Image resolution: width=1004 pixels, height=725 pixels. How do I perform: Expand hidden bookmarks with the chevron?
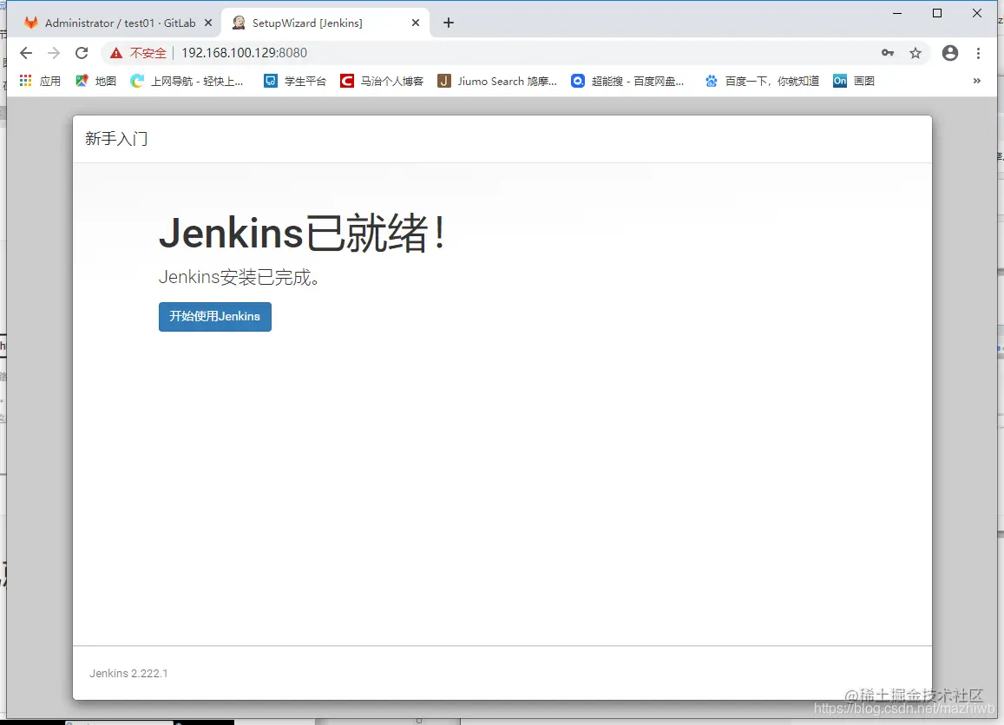click(x=977, y=81)
